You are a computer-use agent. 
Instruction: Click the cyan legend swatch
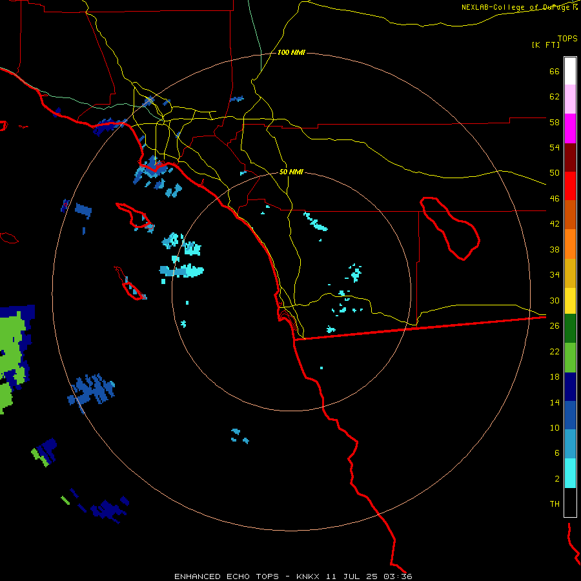(x=570, y=473)
